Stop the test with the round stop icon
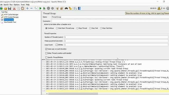Screen dimensions: 169x95 48,8
